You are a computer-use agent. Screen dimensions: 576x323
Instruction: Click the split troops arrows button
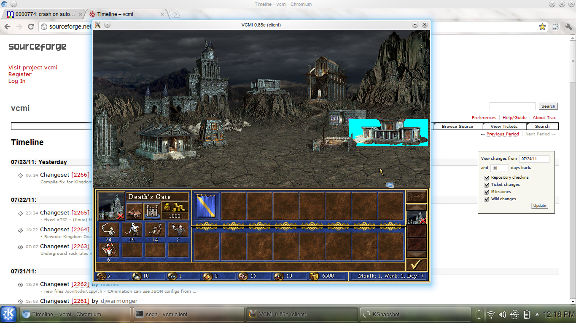pyautogui.click(x=416, y=196)
